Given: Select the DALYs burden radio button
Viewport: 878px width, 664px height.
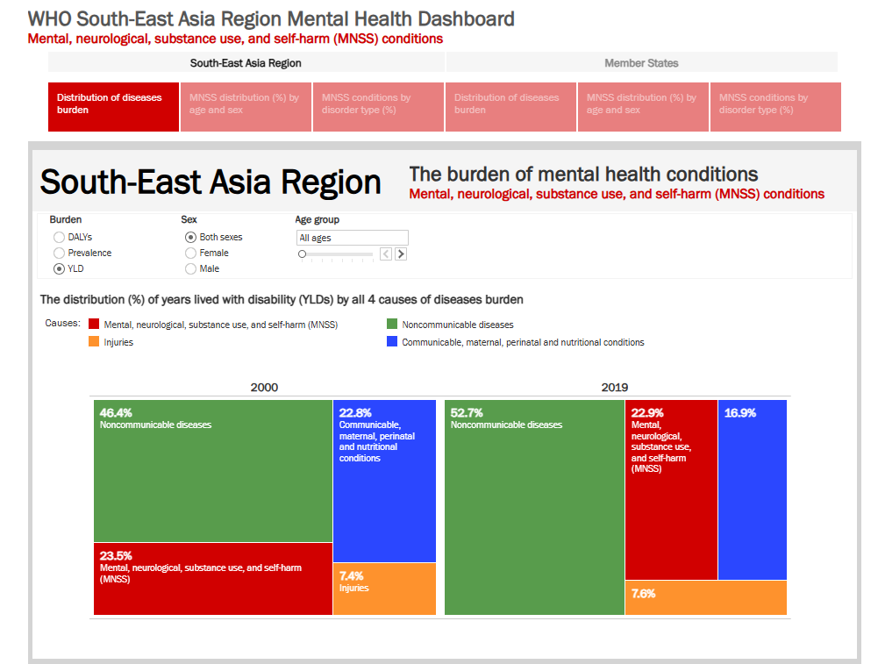Looking at the screenshot, I should [59, 238].
